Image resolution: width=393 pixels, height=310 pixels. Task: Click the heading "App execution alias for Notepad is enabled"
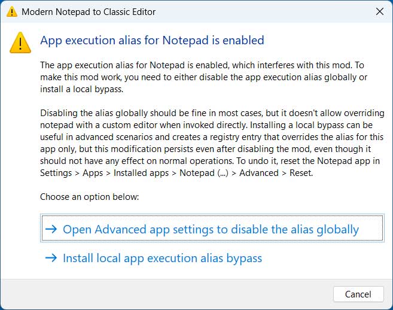(x=152, y=41)
